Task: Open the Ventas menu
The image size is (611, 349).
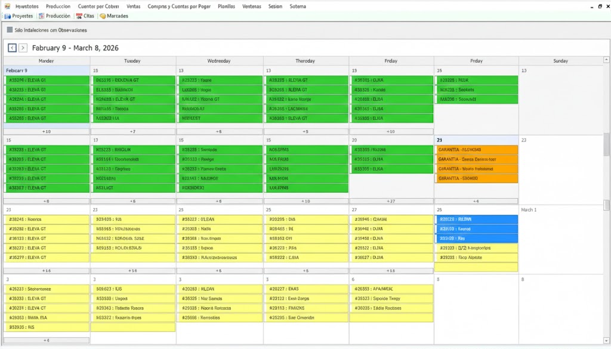Action: pos(133,7)
